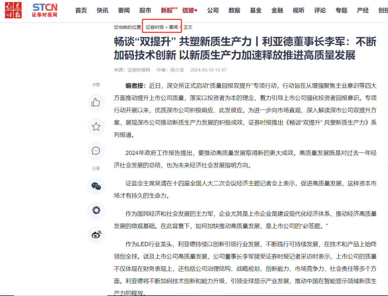Open the 首页 menu item
388x296 pixels.
81,10
